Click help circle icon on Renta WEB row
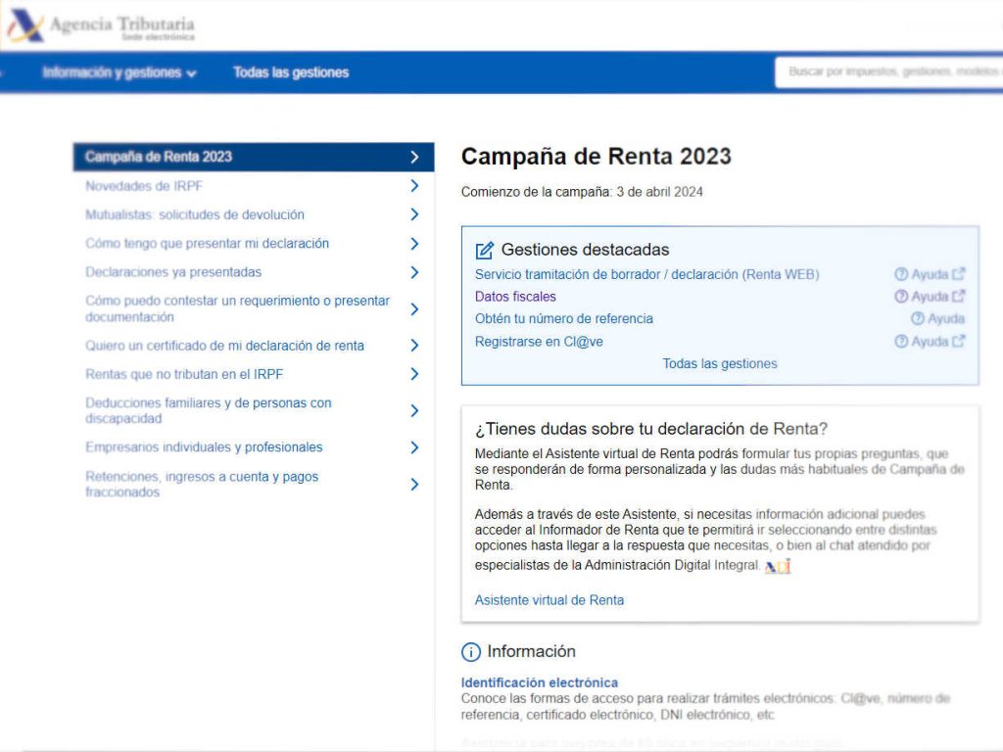The height and width of the screenshot is (752, 1003). [901, 274]
